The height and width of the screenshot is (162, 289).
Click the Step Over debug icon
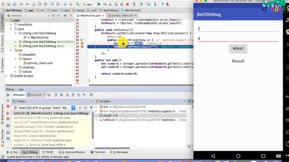point(56,95)
